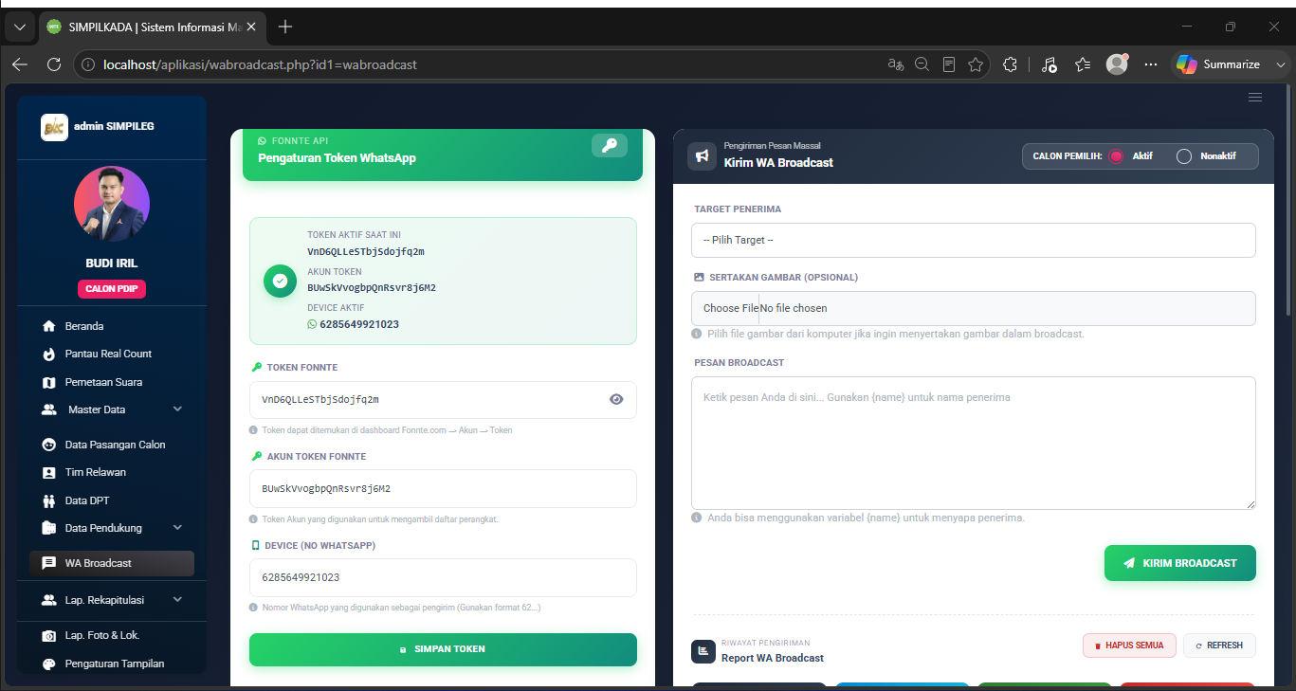This screenshot has height=691, width=1296.
Task: Click the Report WA Broadcast chart icon
Action: click(703, 651)
